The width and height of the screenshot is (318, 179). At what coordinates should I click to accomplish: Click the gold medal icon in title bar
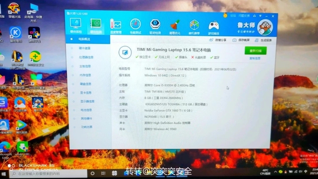225,15
